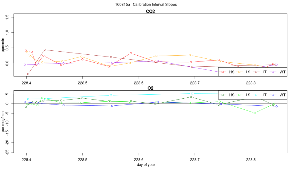
Task: Click the -25 tick label on O2 y-axis
Action: coord(7,152)
